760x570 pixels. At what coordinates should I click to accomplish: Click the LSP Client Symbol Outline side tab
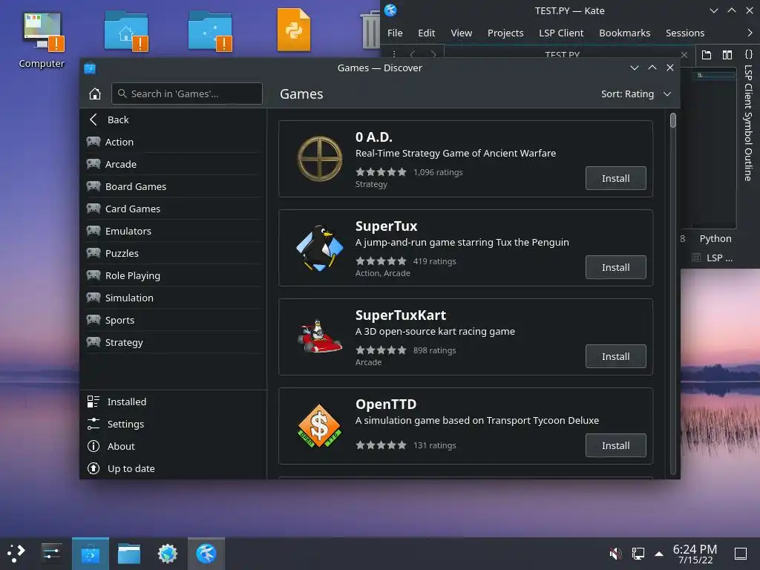coord(749,117)
